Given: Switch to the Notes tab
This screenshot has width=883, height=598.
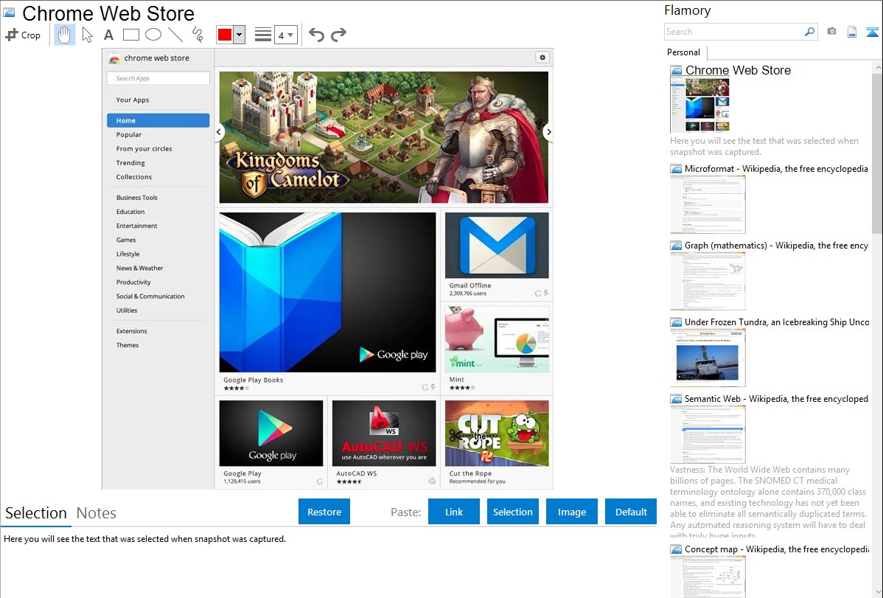Looking at the screenshot, I should click(97, 513).
